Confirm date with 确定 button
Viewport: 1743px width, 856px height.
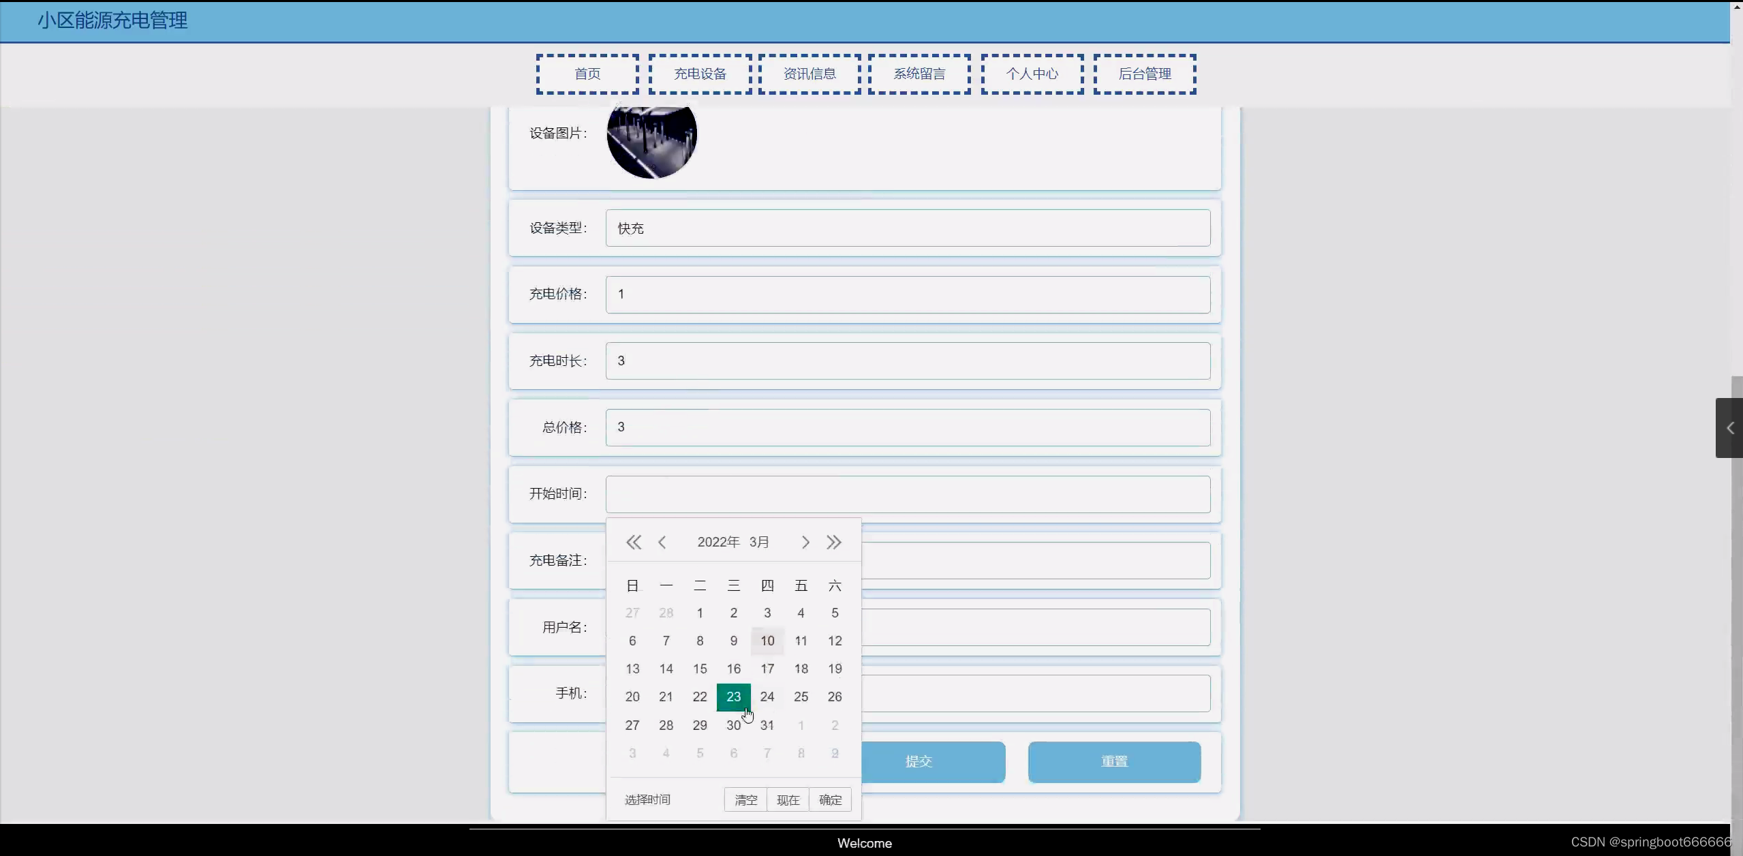click(x=830, y=800)
